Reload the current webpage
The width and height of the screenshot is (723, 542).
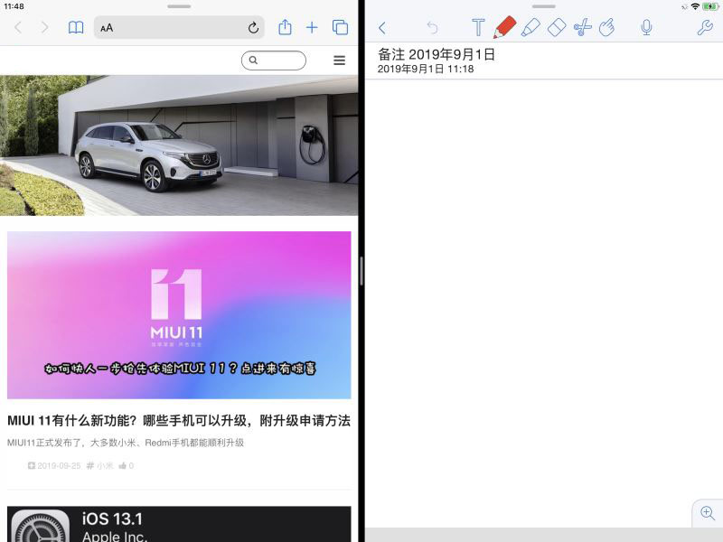253,28
